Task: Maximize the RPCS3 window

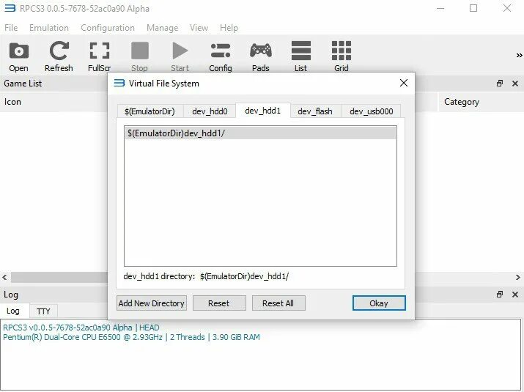Action: click(x=473, y=8)
